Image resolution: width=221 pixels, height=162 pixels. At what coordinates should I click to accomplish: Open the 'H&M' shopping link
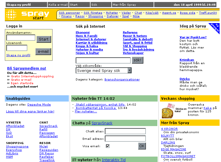click(x=9, y=157)
